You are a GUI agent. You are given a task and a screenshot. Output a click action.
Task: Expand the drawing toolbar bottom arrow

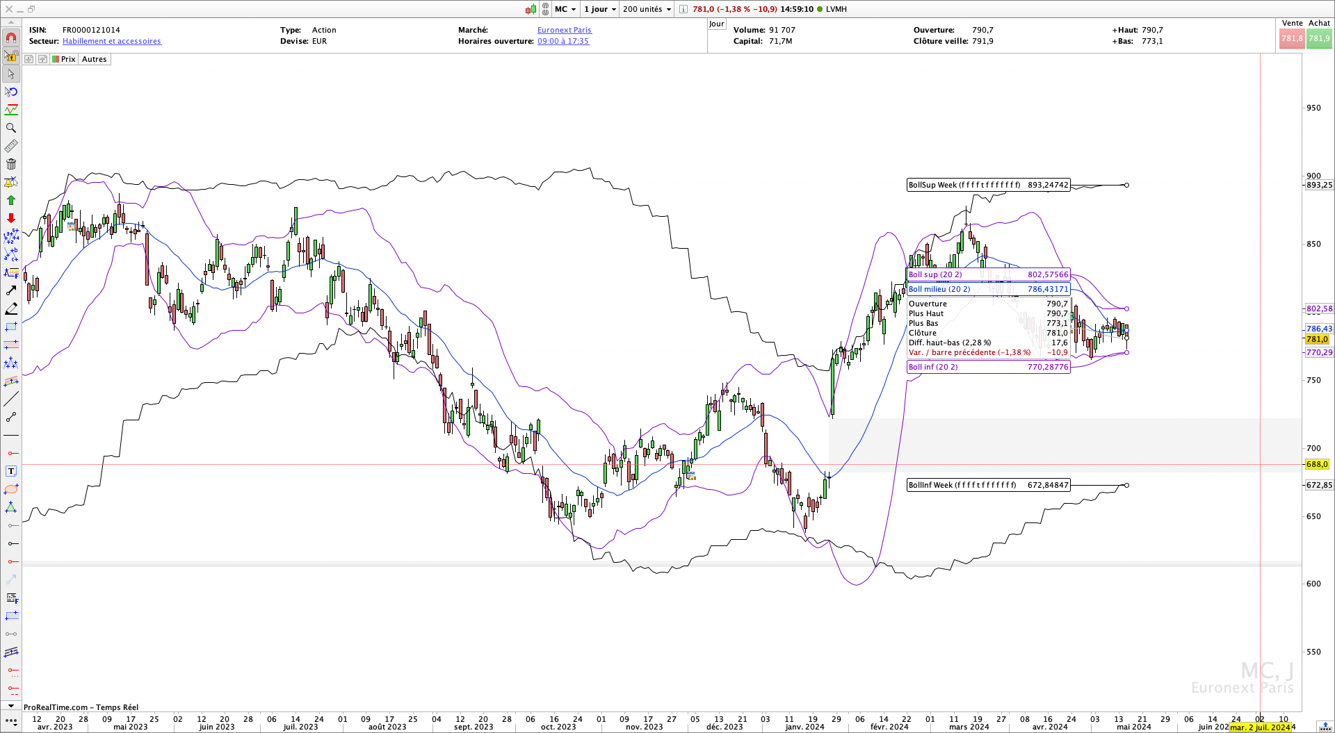click(x=11, y=706)
